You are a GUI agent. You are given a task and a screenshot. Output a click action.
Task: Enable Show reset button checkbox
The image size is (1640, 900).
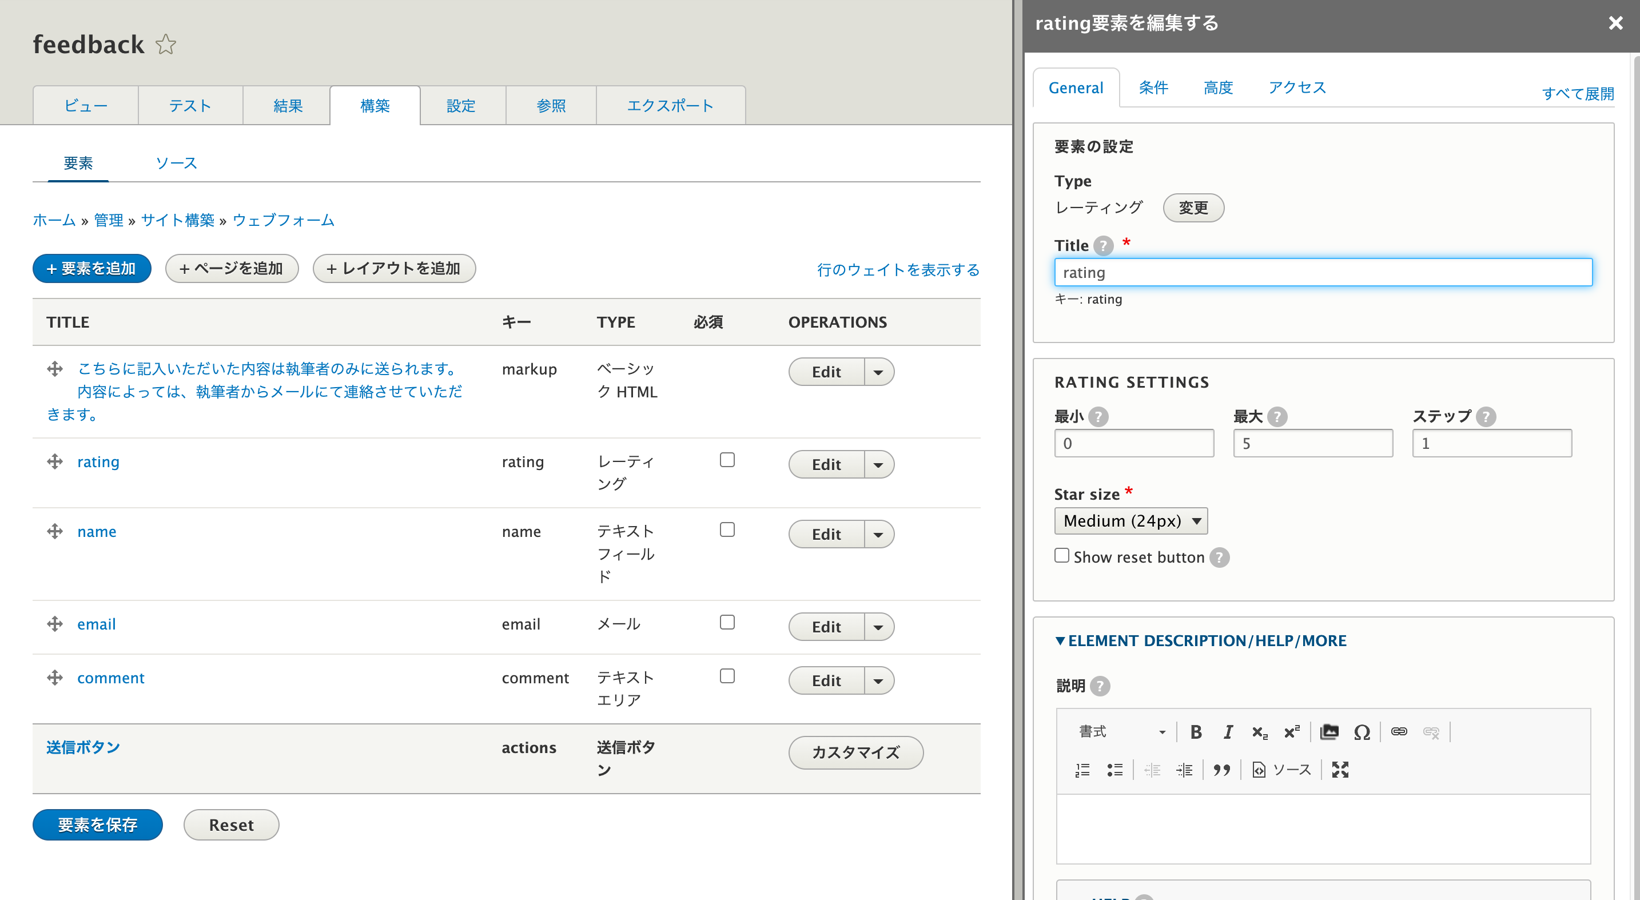[1061, 556]
